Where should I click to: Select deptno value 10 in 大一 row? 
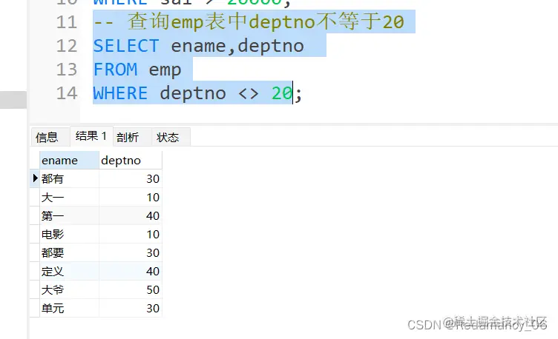coord(131,197)
